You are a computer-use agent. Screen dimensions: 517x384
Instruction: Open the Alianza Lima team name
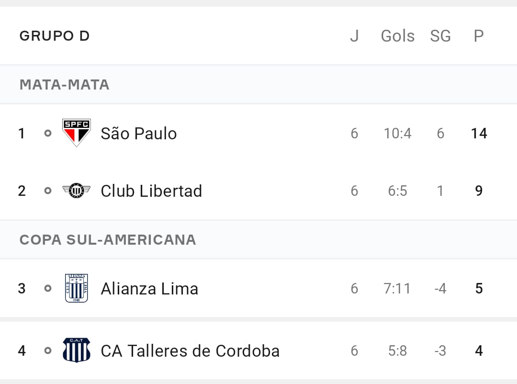(149, 289)
